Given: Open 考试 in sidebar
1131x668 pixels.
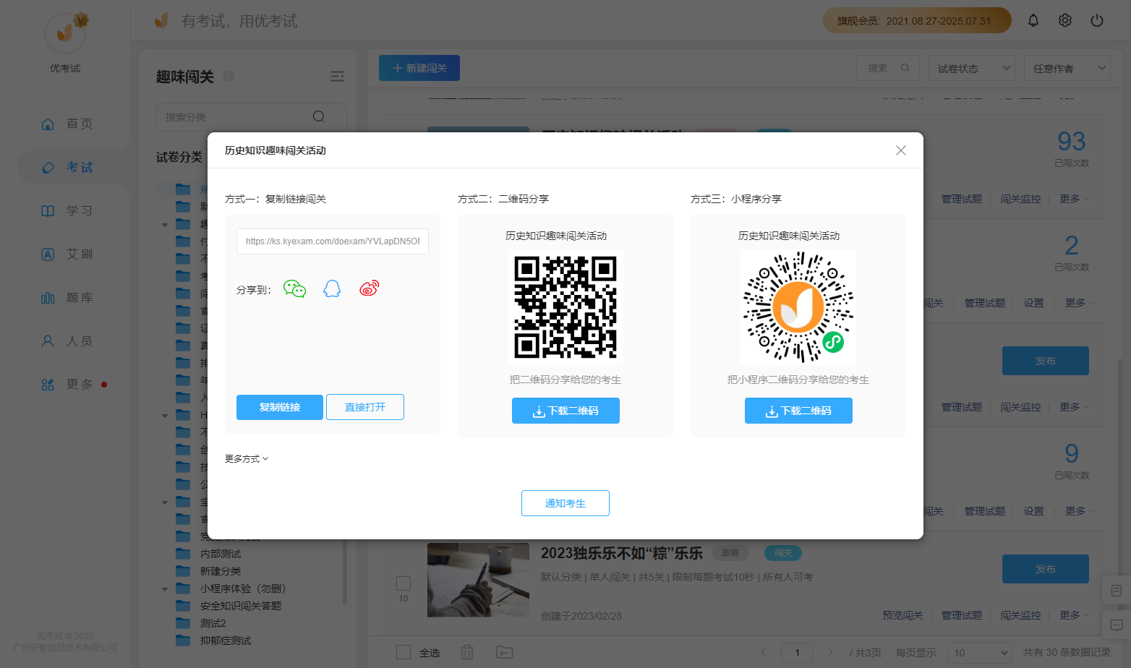Looking at the screenshot, I should (x=67, y=167).
